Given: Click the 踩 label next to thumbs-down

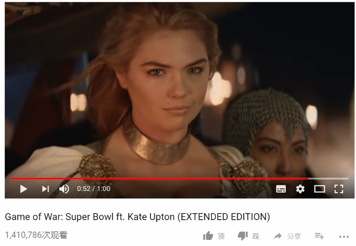Looking at the screenshot, I should point(256,236).
